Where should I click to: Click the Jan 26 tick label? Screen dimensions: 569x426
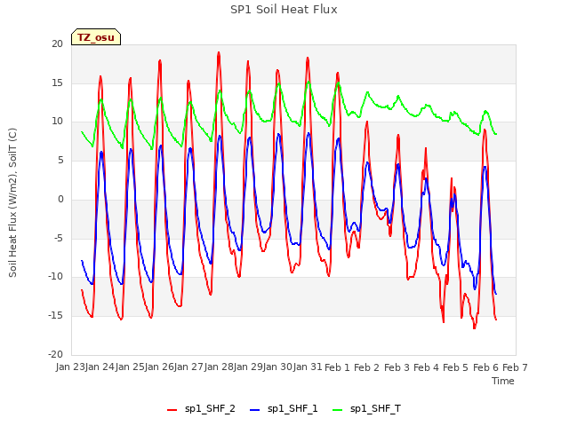pyautogui.click(x=159, y=367)
